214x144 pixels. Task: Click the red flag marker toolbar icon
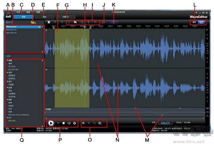[104, 22]
